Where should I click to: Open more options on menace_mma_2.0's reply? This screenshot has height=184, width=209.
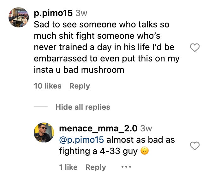click(126, 167)
